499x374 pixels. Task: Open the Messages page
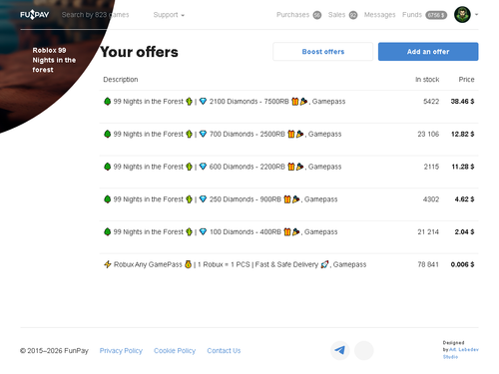tap(379, 15)
